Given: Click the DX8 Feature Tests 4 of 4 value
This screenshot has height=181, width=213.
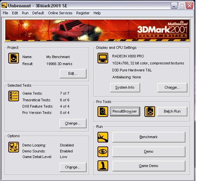Looking at the screenshot, I should point(65,106).
